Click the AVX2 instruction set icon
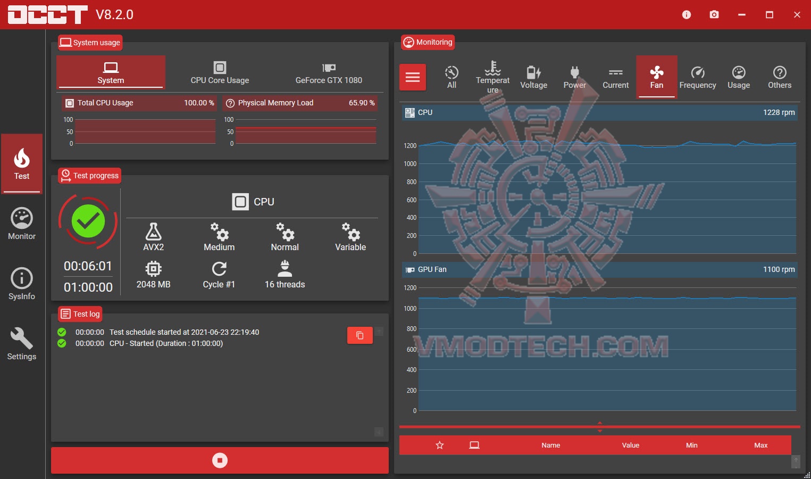Viewport: 811px width, 479px height. click(153, 232)
